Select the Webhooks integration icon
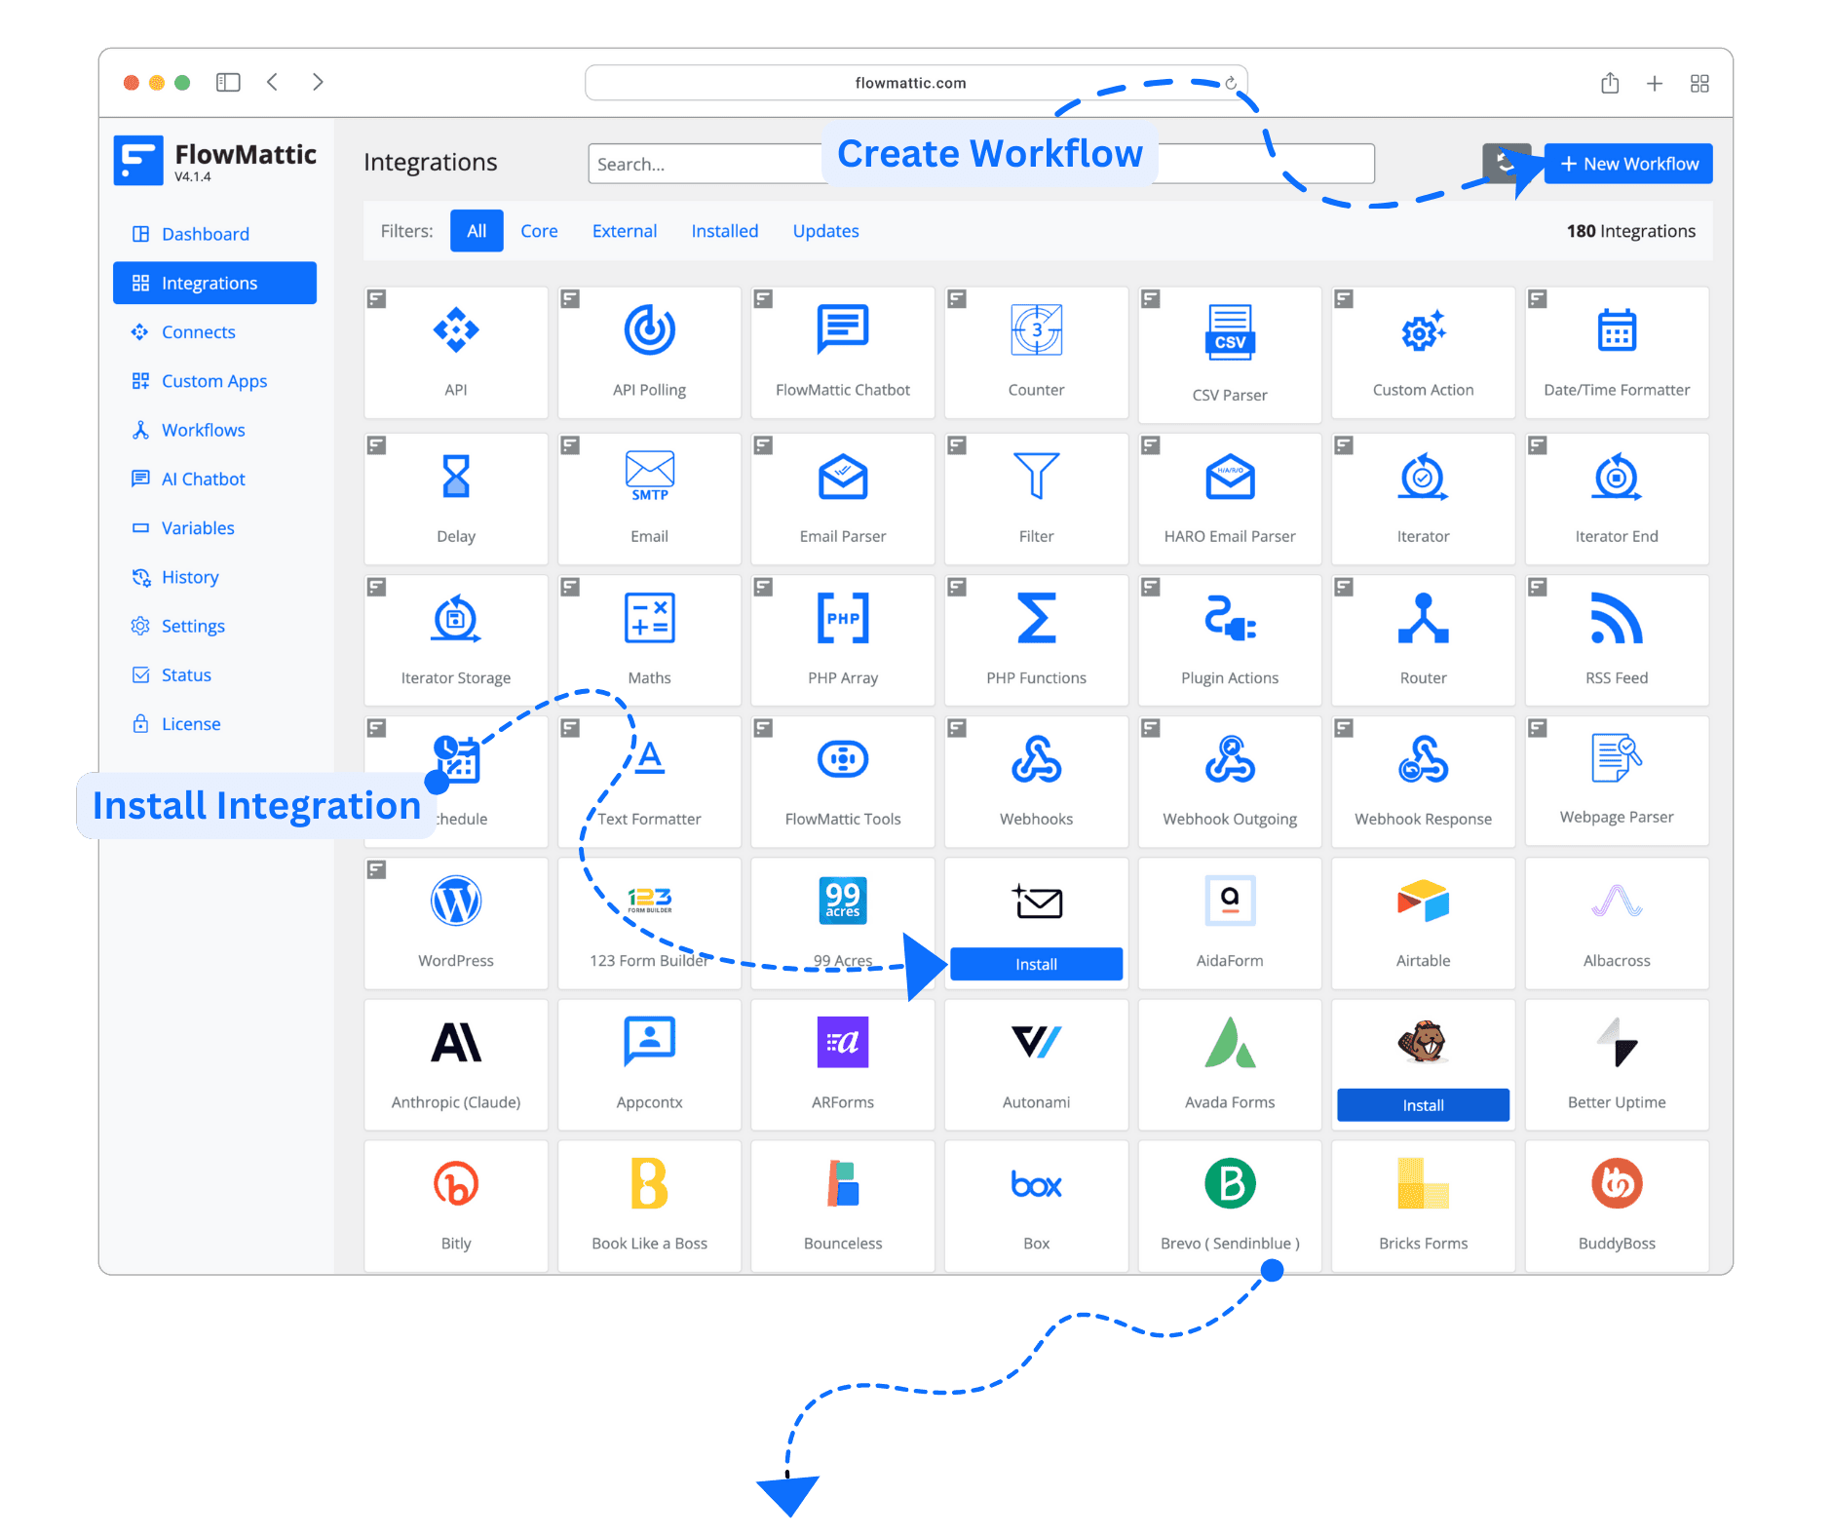The image size is (1832, 1536). tap(1036, 759)
